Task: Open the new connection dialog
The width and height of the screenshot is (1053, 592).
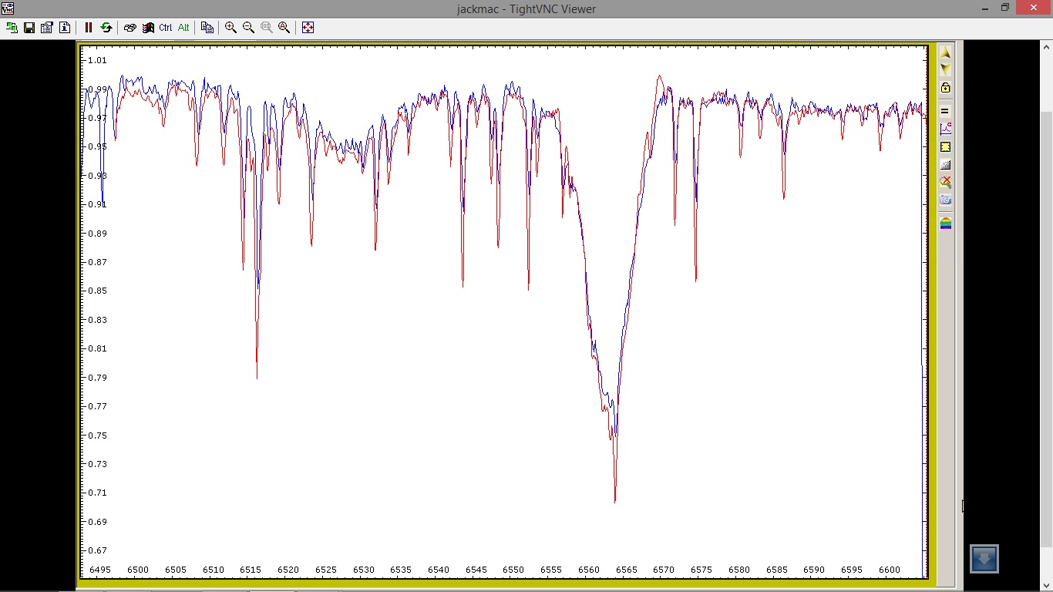Action: tap(12, 27)
